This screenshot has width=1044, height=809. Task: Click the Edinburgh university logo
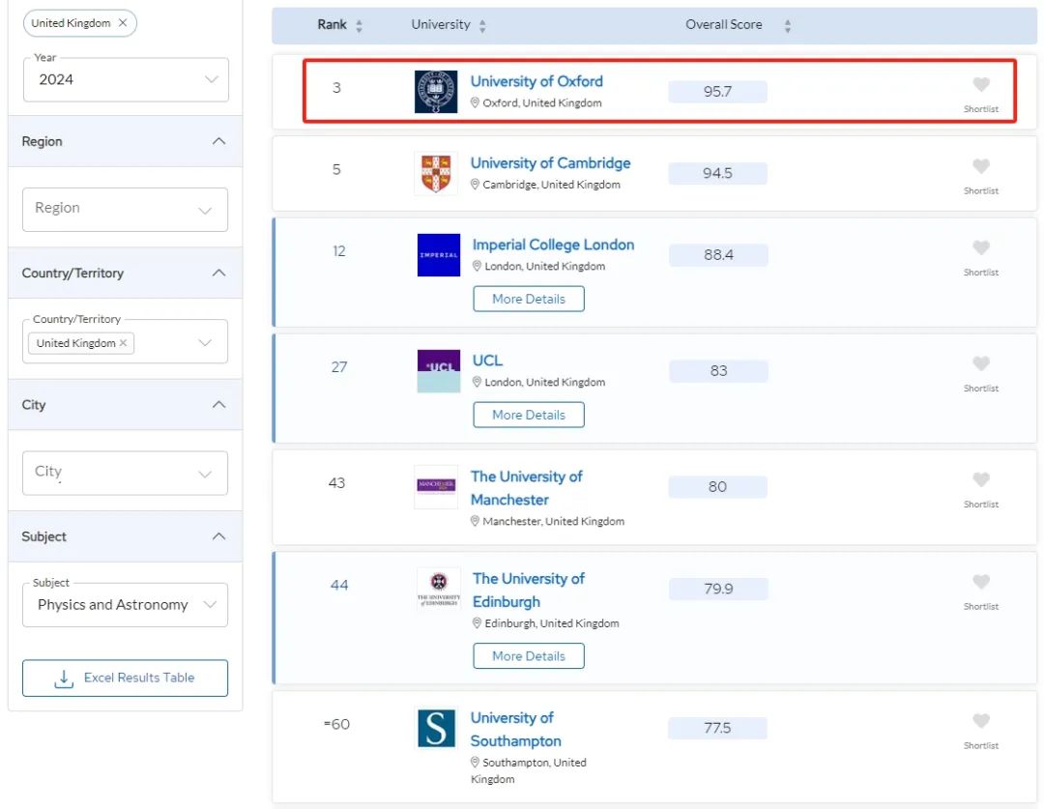click(x=439, y=589)
